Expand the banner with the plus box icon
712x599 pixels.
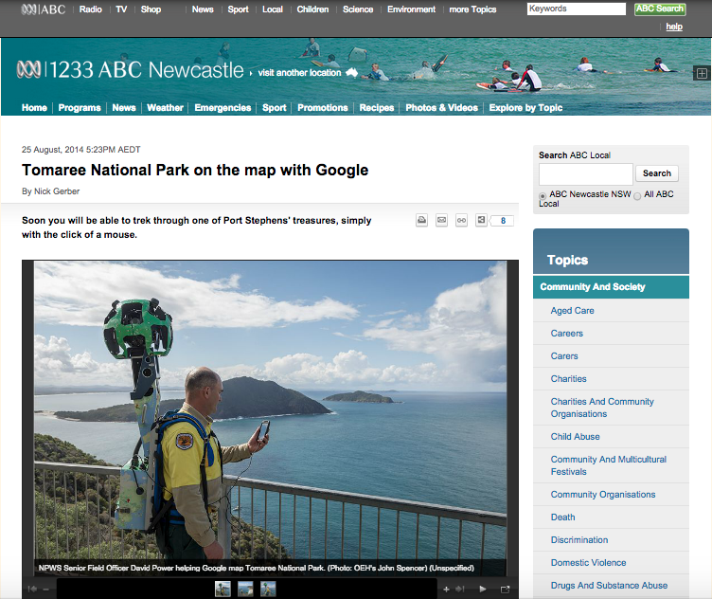702,73
